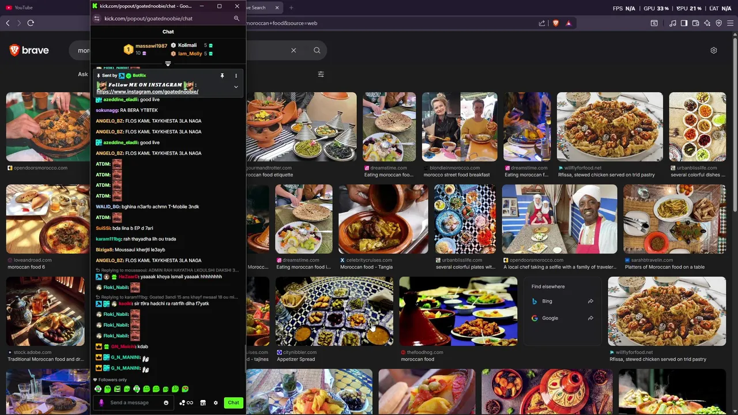Screen dimensions: 738x415
Task: Expand the gift leaderboard handle in chat
Action: (168, 63)
